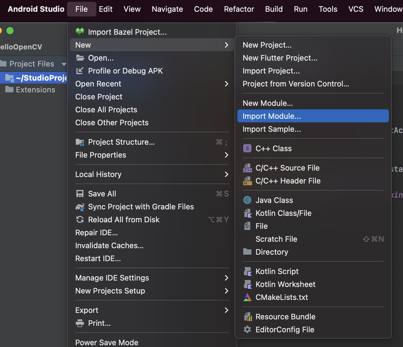This screenshot has height=347, width=403.
Task: Open the Refactor menu
Action: (239, 9)
